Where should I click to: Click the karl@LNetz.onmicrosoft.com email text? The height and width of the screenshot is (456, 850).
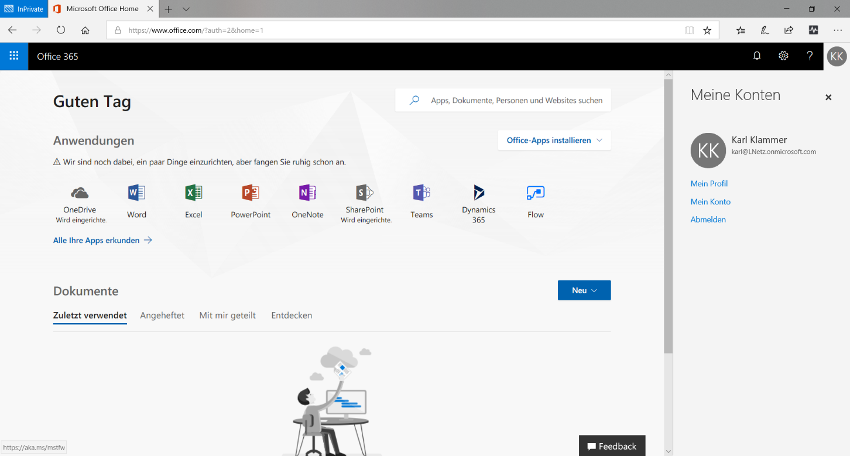774,152
